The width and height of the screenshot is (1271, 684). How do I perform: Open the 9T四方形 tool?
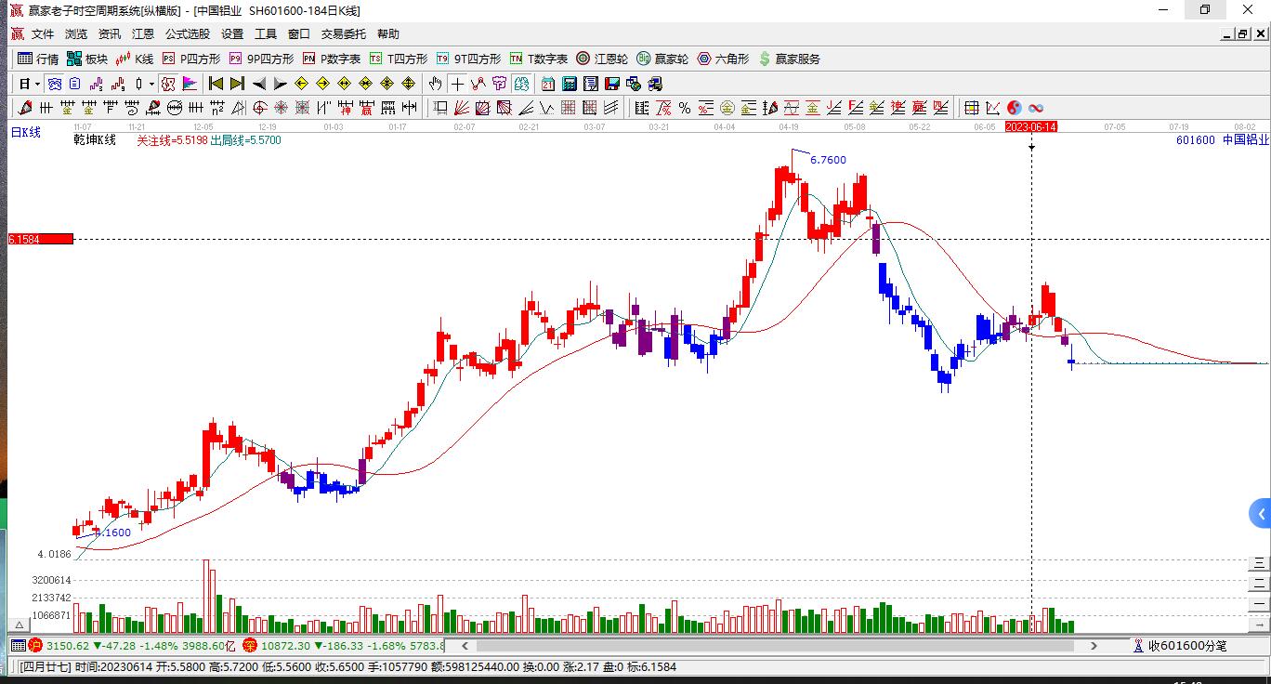point(468,59)
